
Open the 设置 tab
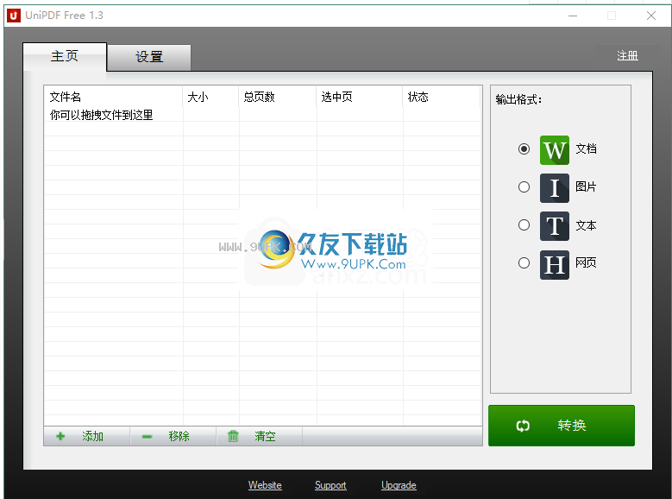point(149,57)
